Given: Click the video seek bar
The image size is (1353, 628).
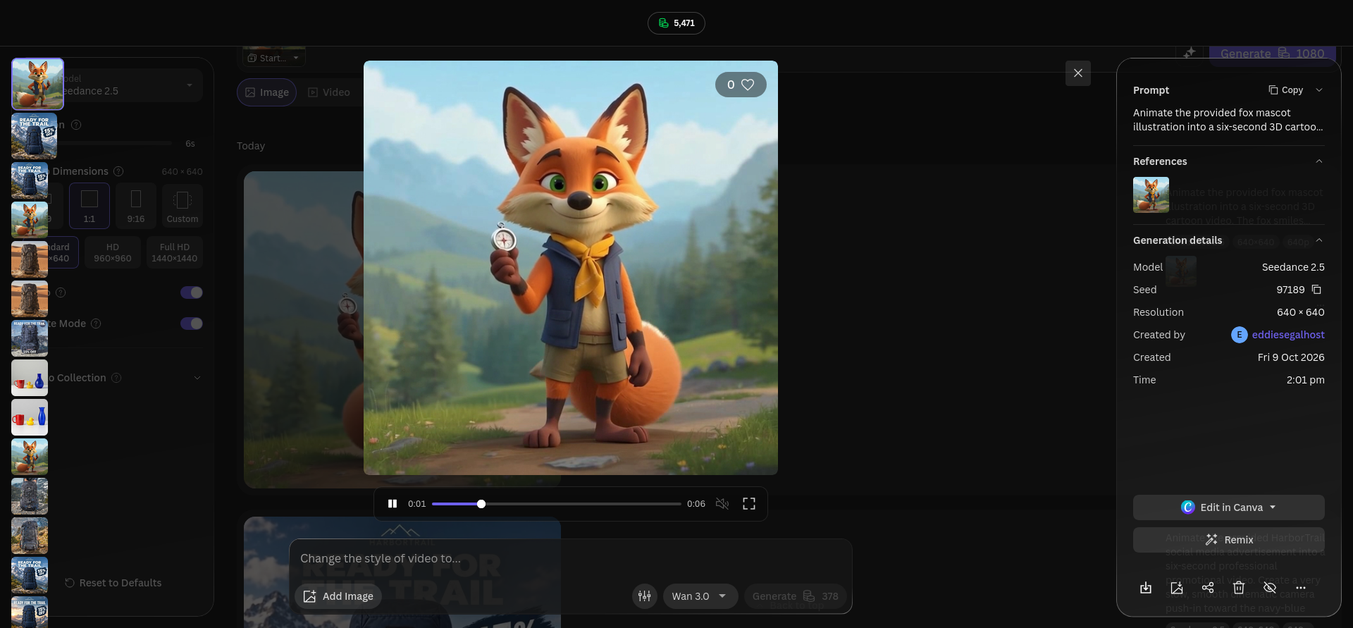Looking at the screenshot, I should [x=557, y=504].
